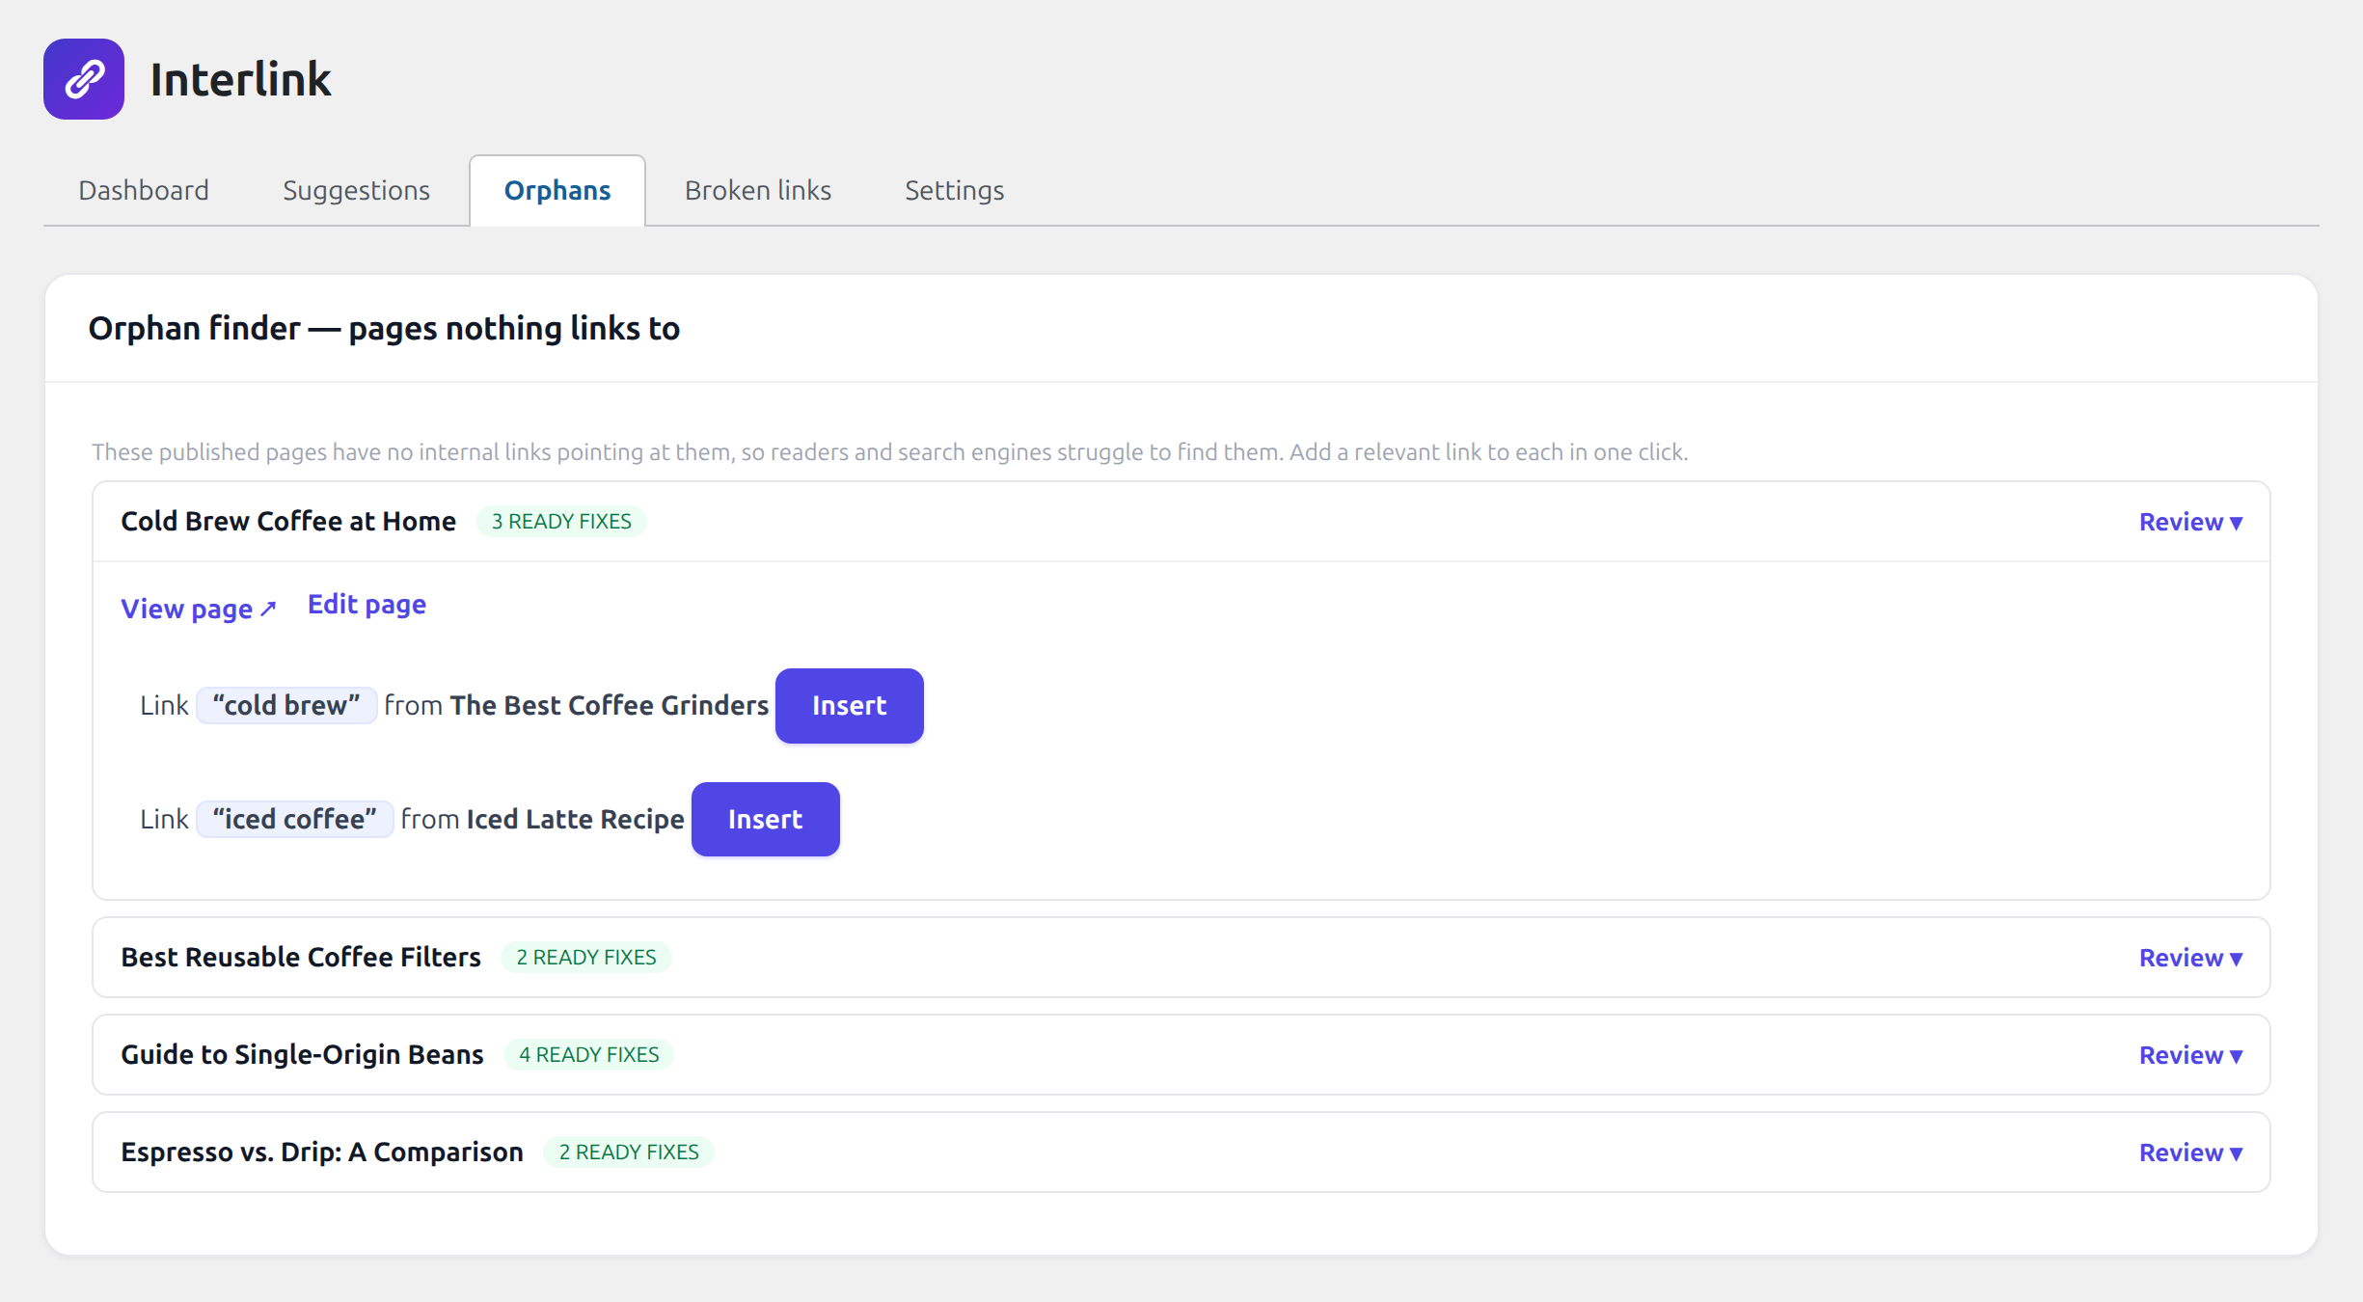Expand Review for Best Reusable Coffee Filters

click(2190, 958)
